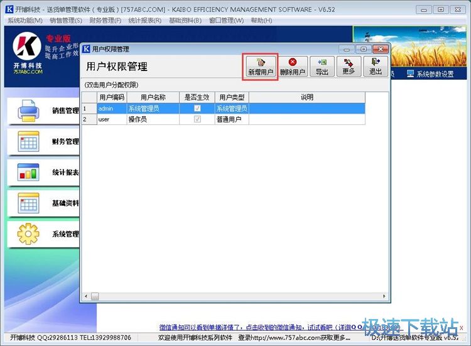Viewport: 471px width, 346px height.
Task: Select the 系统管理员 user type cell in admin row
Action: click(232, 109)
